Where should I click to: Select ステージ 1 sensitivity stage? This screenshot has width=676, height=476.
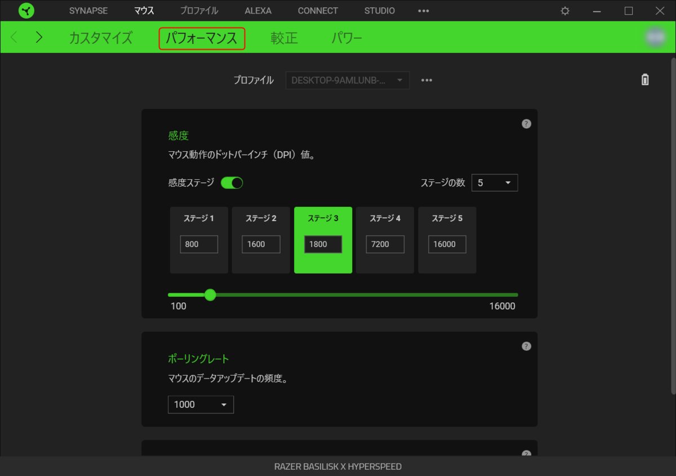tap(198, 240)
